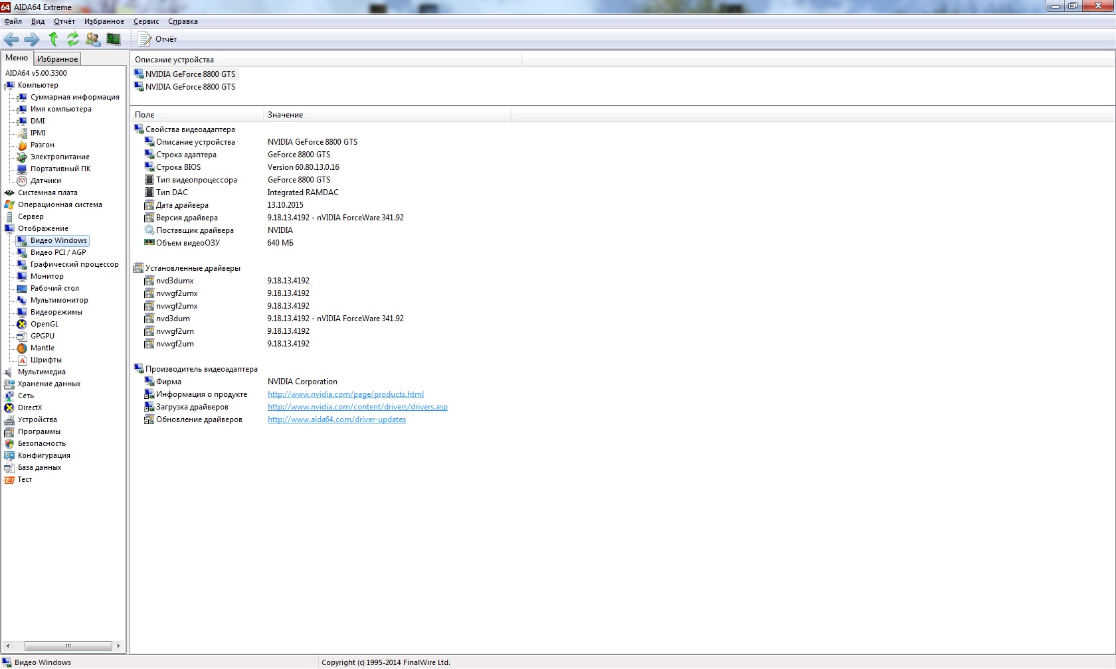This screenshot has width=1116, height=669.
Task: Select Графический процессор in sidebar
Action: click(x=74, y=264)
